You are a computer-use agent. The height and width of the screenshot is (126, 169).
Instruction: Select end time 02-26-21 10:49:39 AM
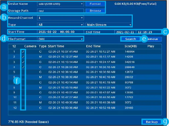[x=101, y=103]
